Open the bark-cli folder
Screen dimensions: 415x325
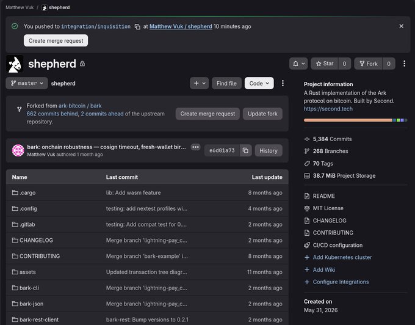26,288
